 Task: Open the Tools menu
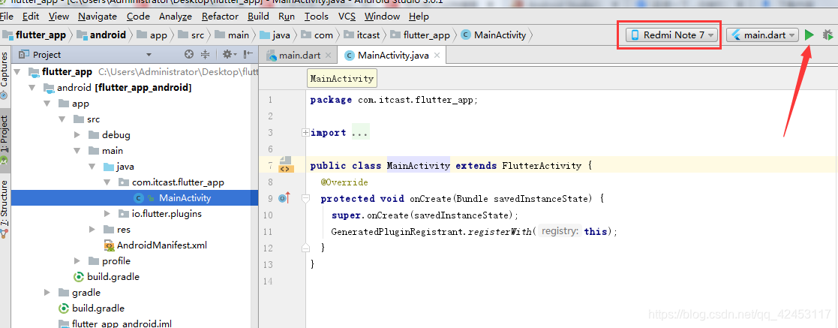317,17
